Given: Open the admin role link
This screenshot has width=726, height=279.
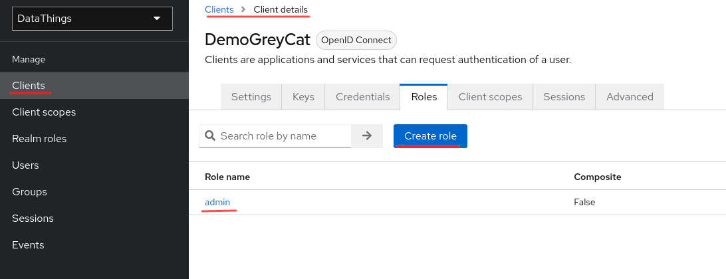Looking at the screenshot, I should tap(217, 202).
